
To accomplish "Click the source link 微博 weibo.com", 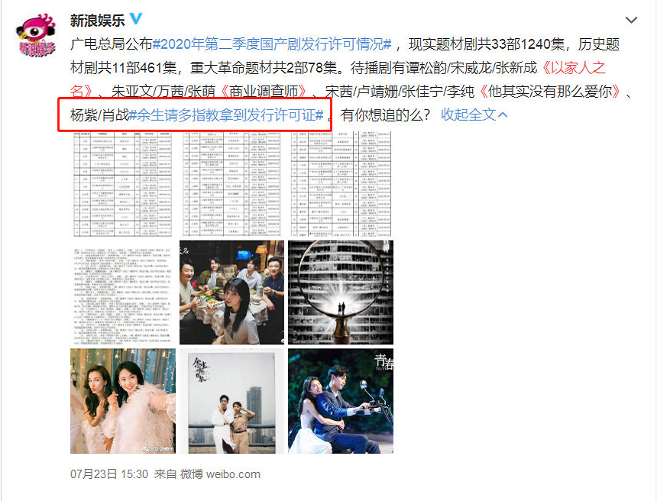I will [x=220, y=474].
